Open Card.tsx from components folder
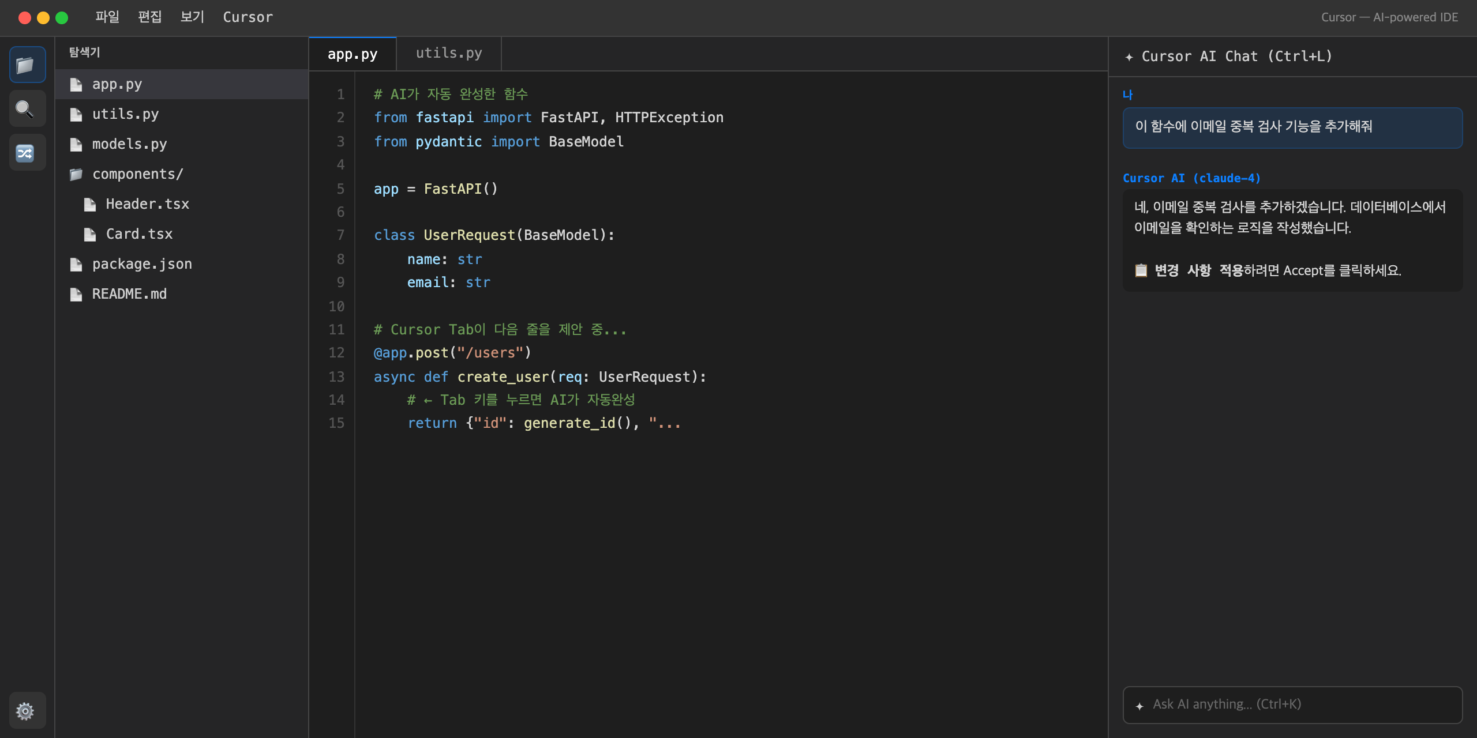The height and width of the screenshot is (738, 1477). pyautogui.click(x=182, y=234)
